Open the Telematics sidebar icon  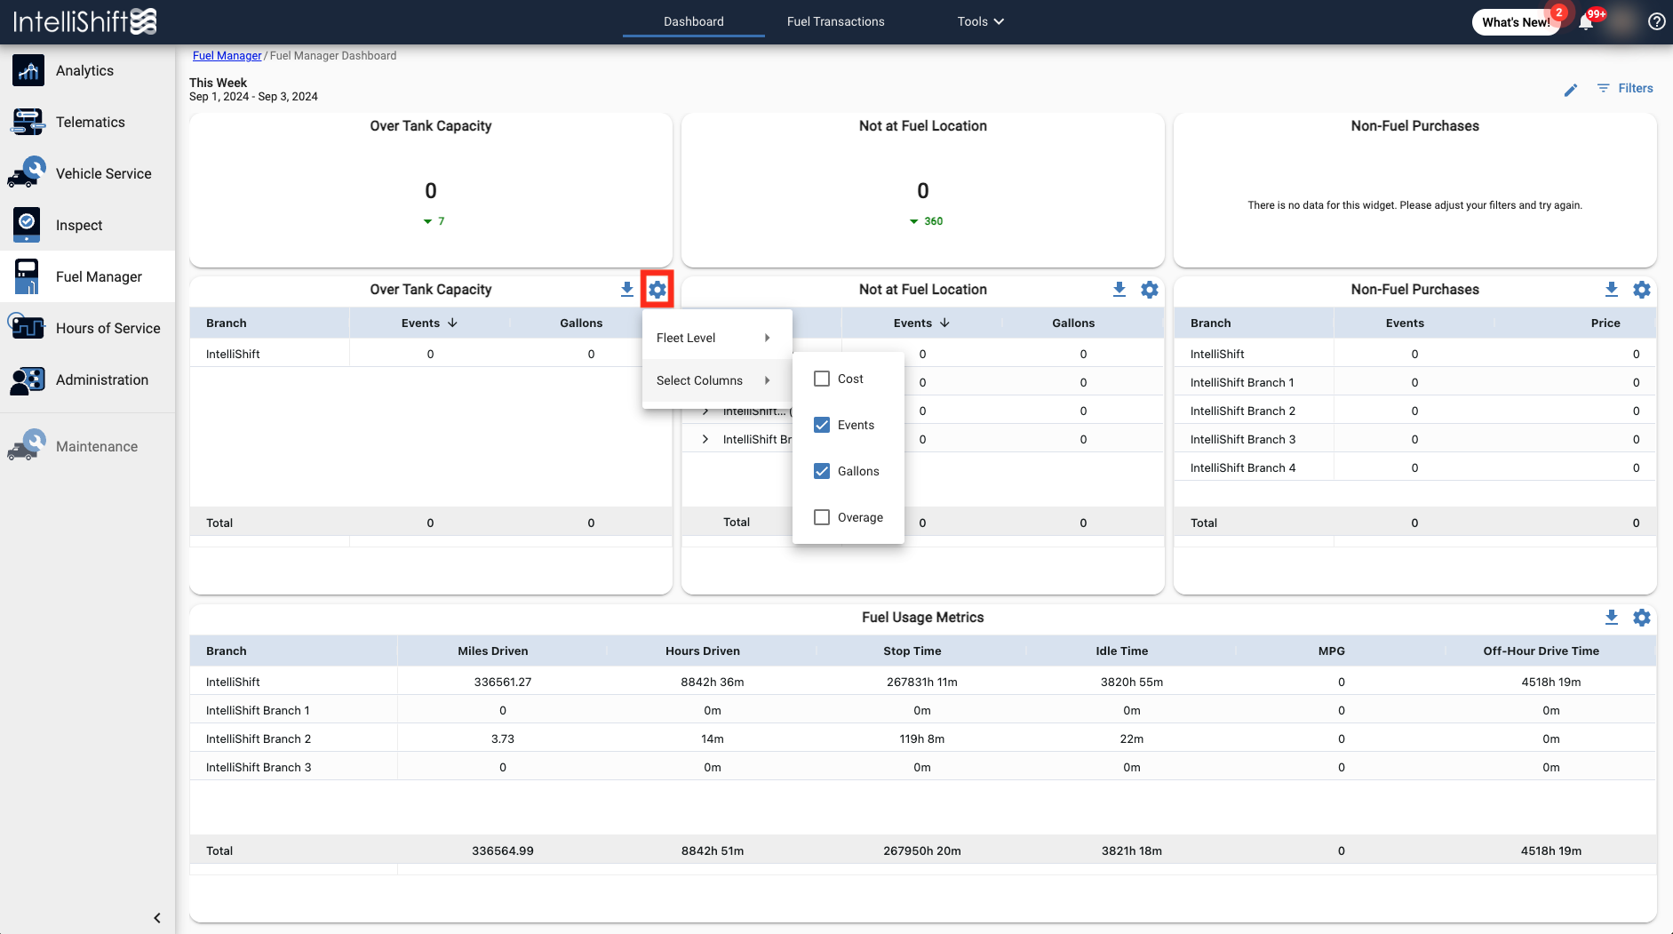click(28, 122)
